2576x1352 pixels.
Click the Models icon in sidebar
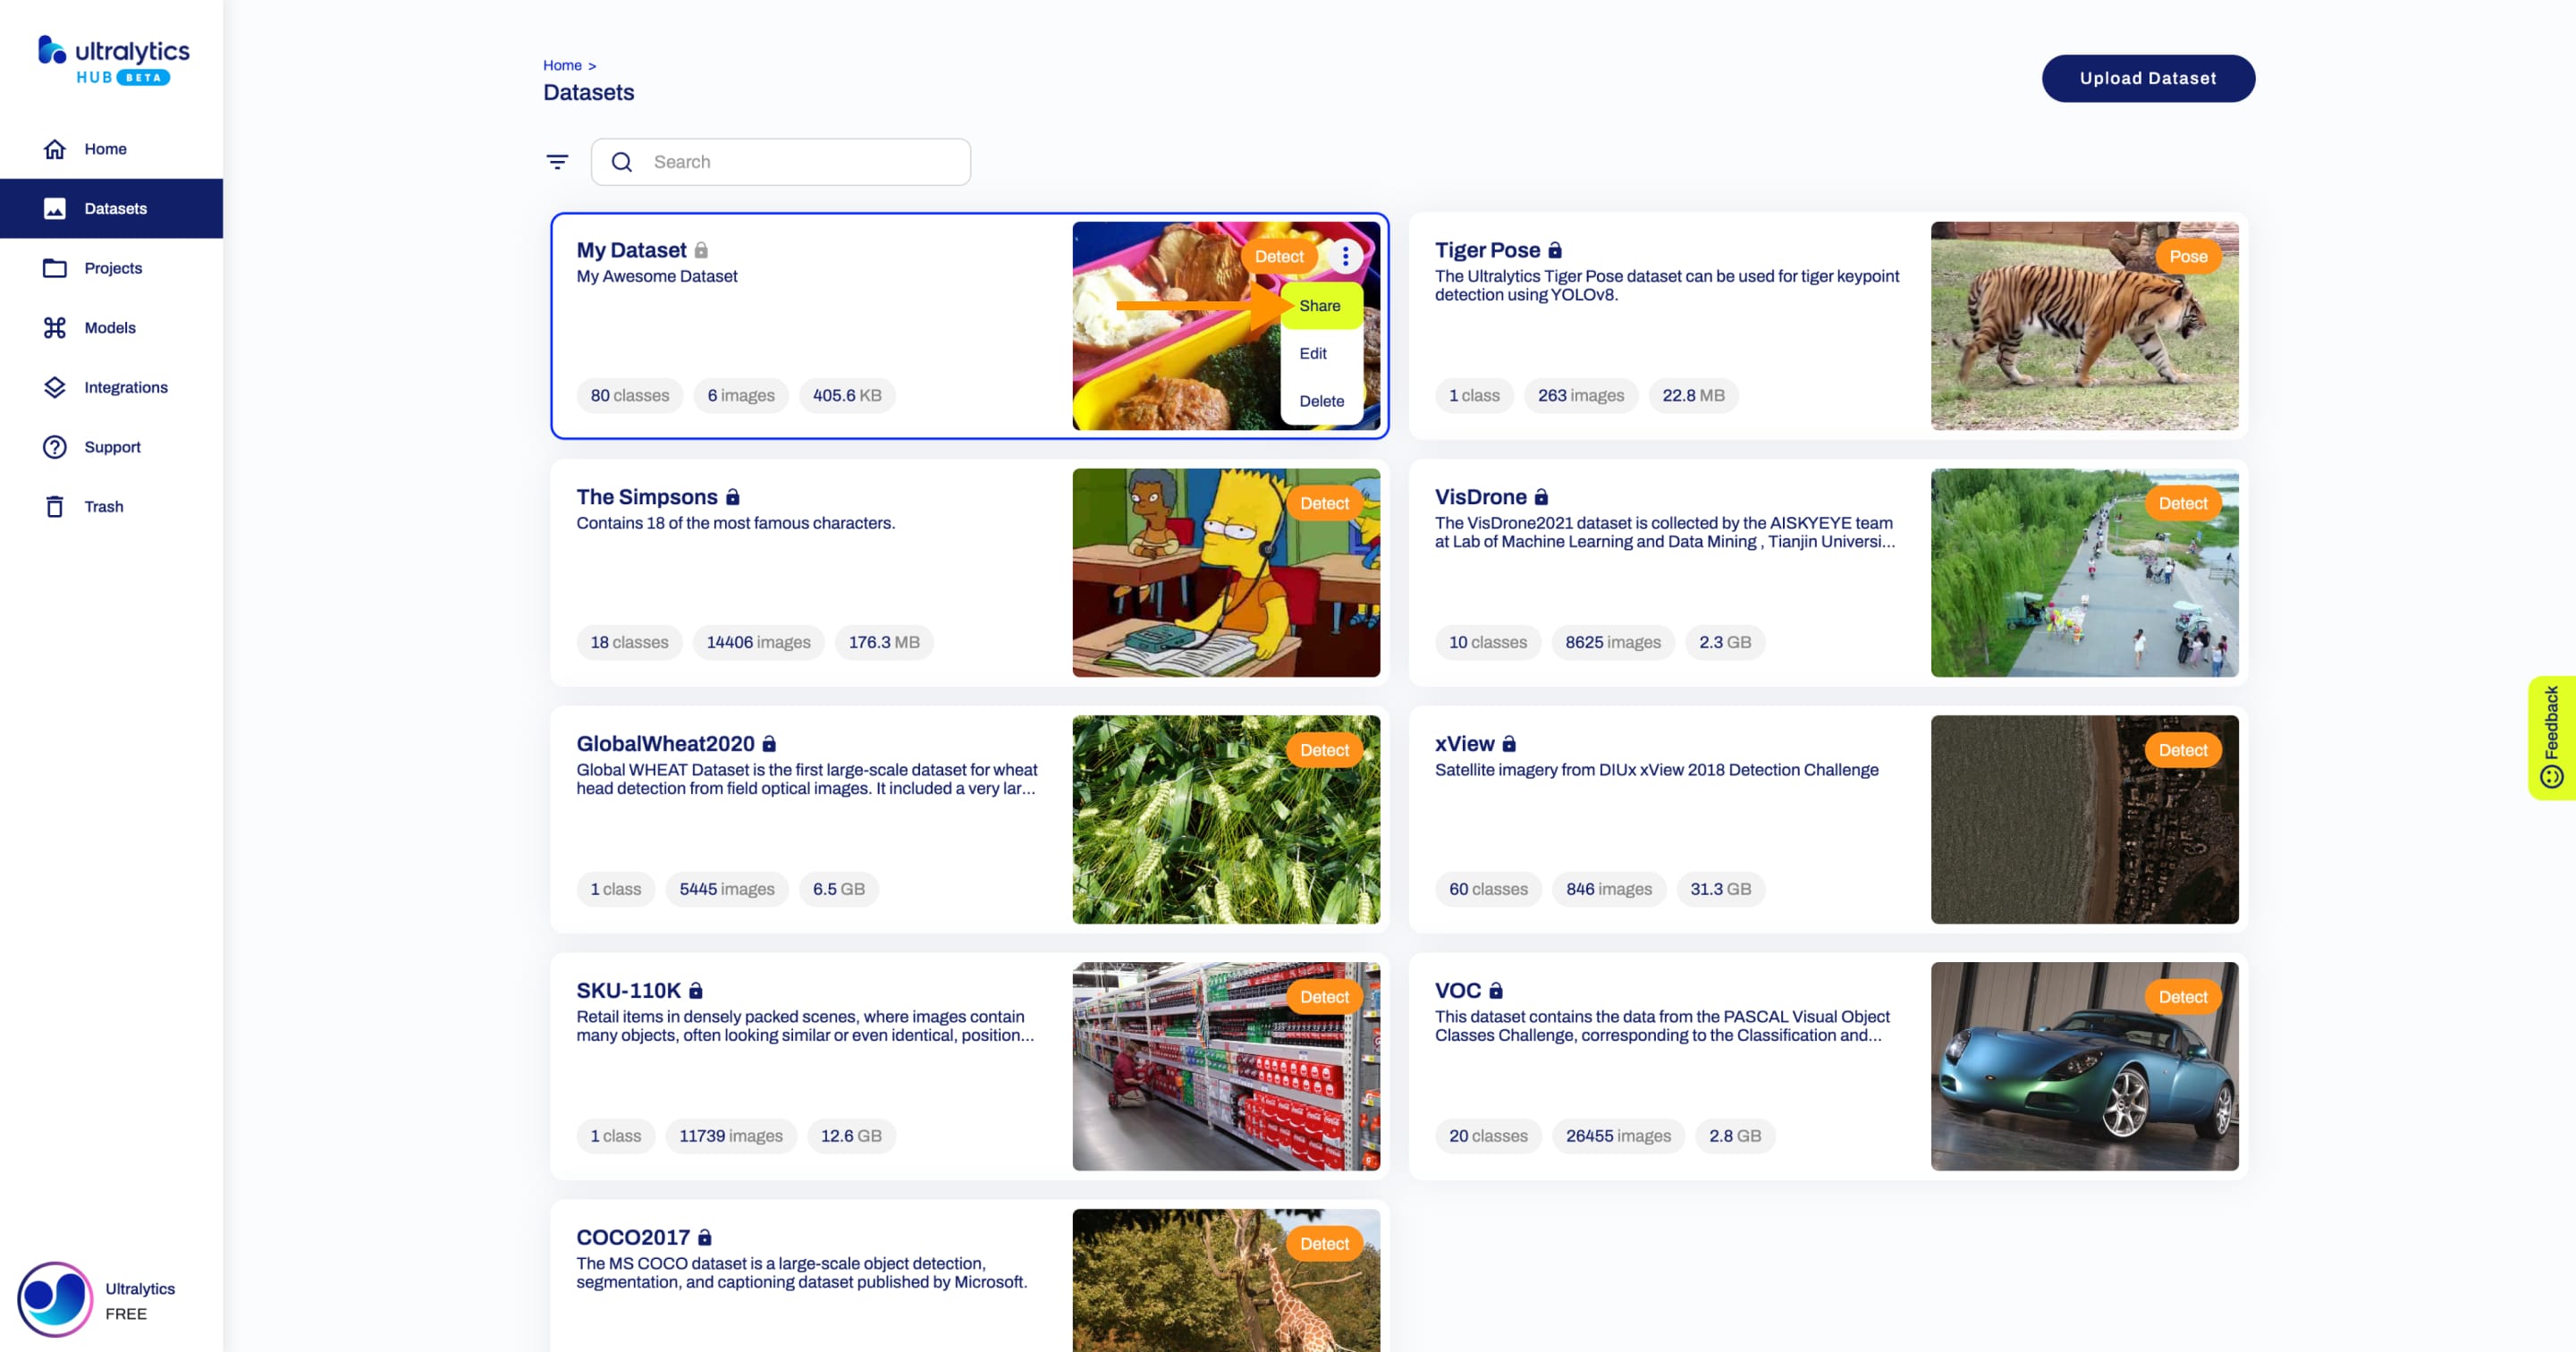pos(55,327)
